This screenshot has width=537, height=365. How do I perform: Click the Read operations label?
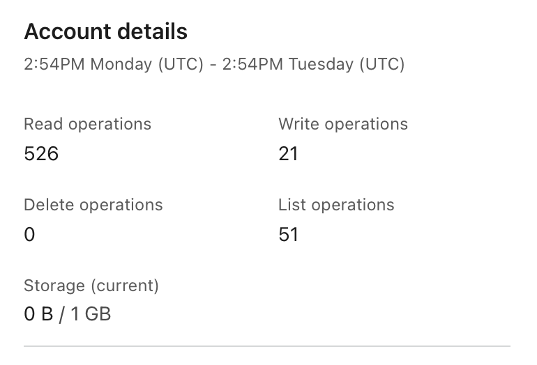coord(87,124)
